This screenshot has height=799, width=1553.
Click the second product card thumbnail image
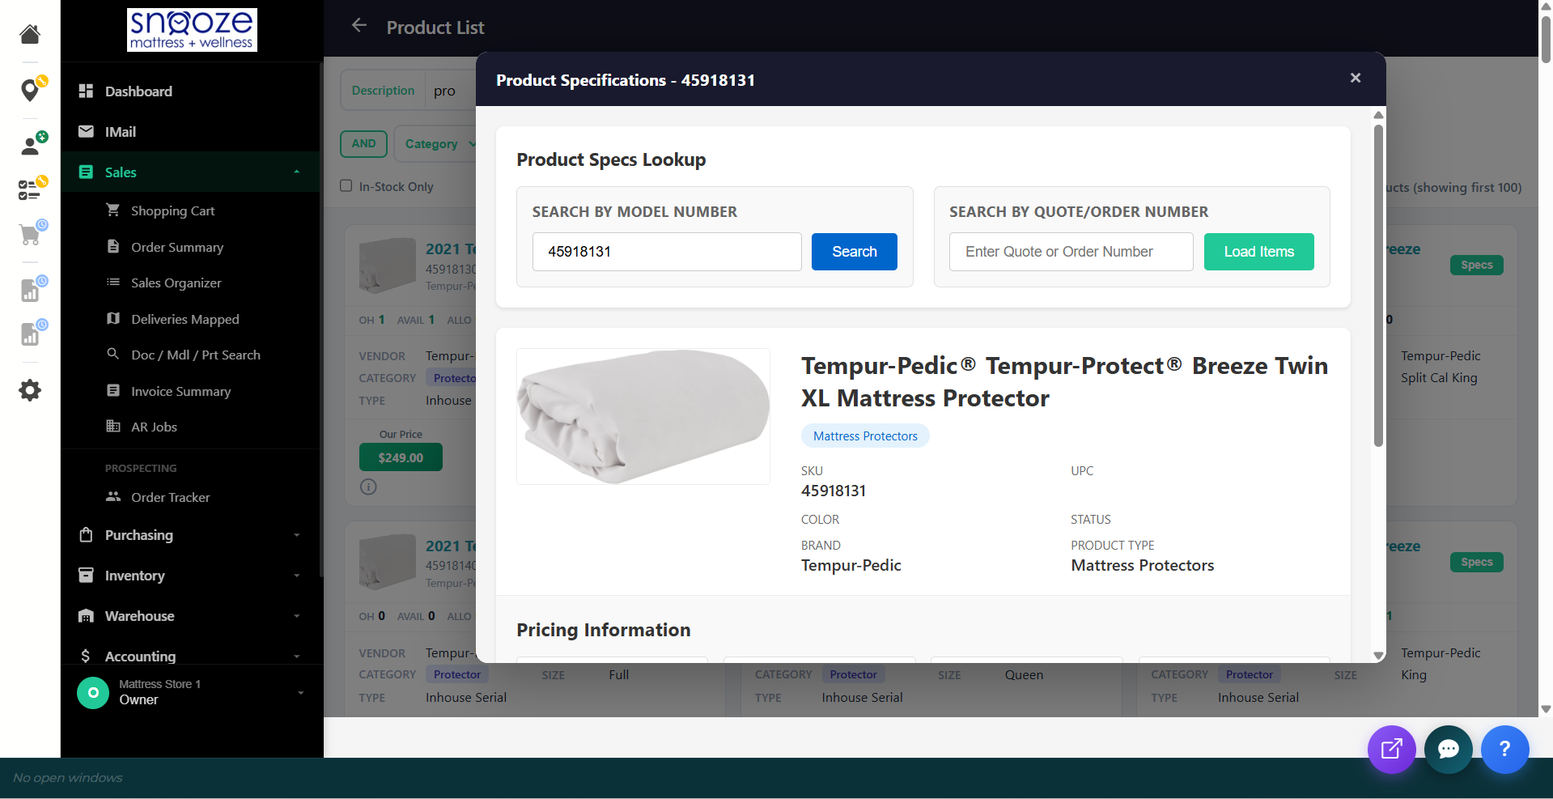387,562
